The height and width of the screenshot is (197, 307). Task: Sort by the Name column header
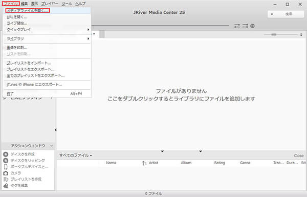[111, 163]
